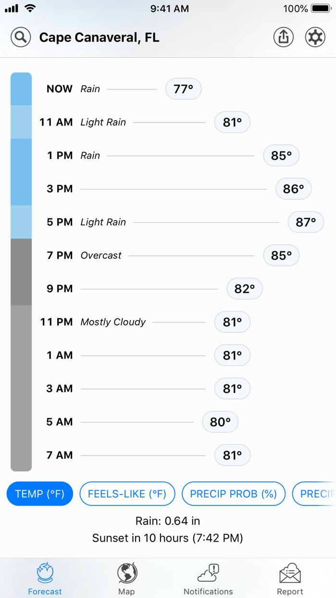Switch to FEELS-LIKE (°F) view

127,494
